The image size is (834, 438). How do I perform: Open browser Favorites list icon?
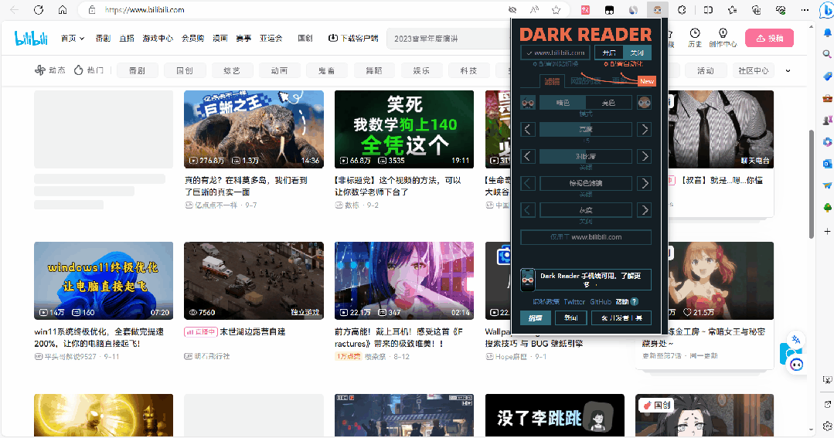click(x=733, y=9)
